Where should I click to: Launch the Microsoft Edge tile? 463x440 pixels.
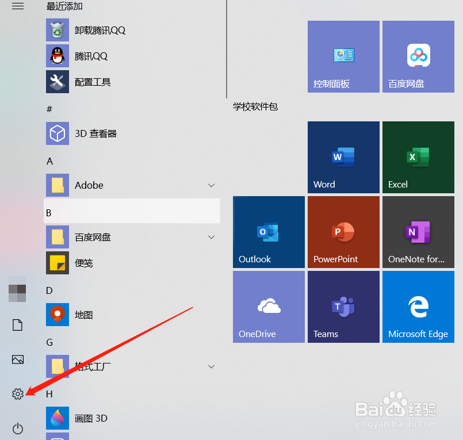tap(418, 307)
